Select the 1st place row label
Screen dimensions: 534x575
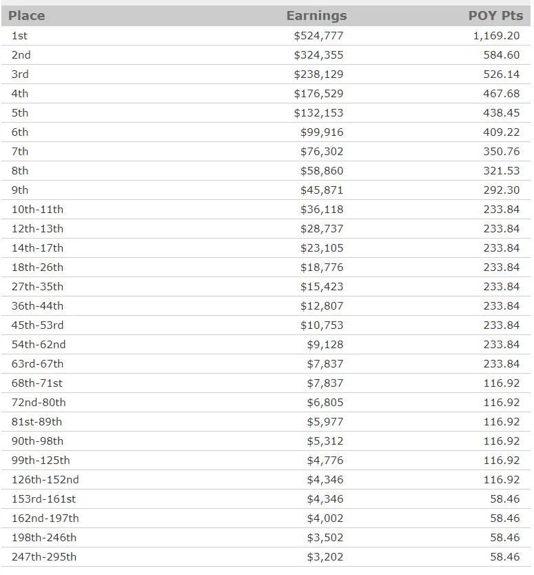[x=20, y=36]
